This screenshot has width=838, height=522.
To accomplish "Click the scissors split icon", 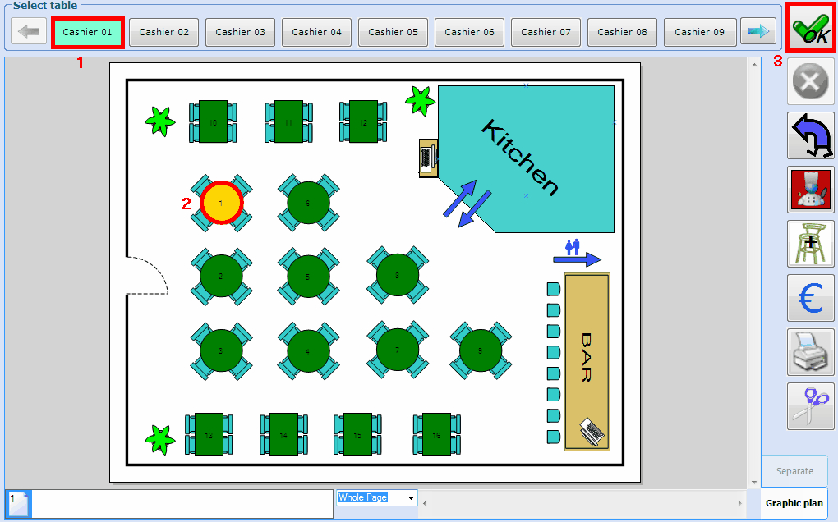I will coord(810,406).
